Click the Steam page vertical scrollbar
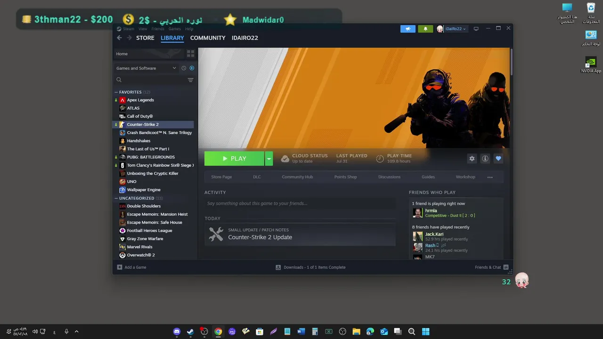603x339 pixels. click(511, 61)
